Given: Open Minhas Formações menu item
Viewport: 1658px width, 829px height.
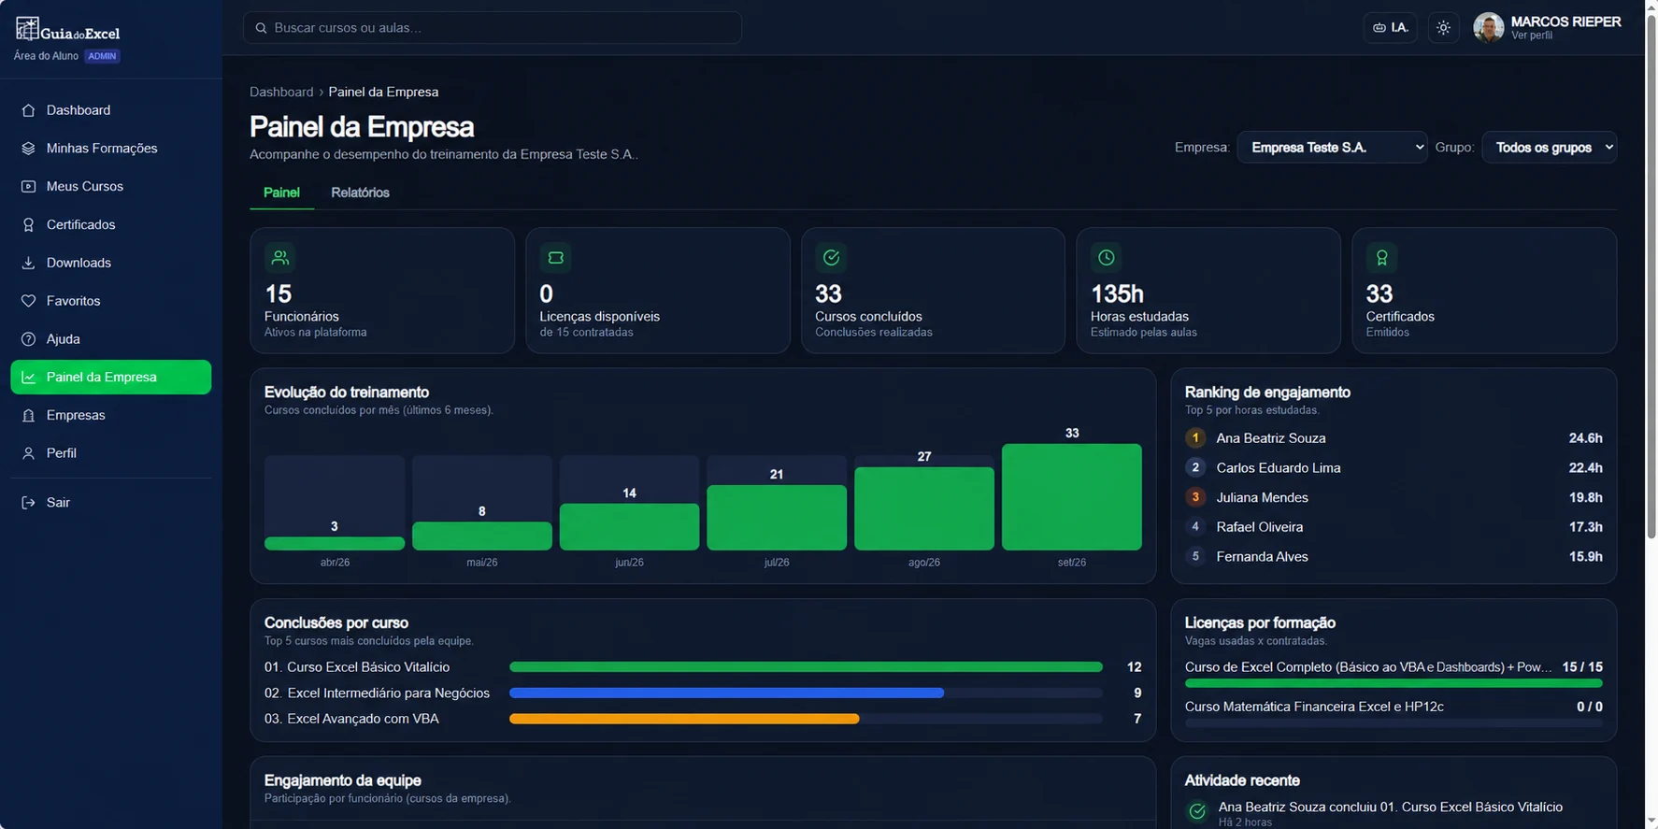Looking at the screenshot, I should (x=111, y=149).
